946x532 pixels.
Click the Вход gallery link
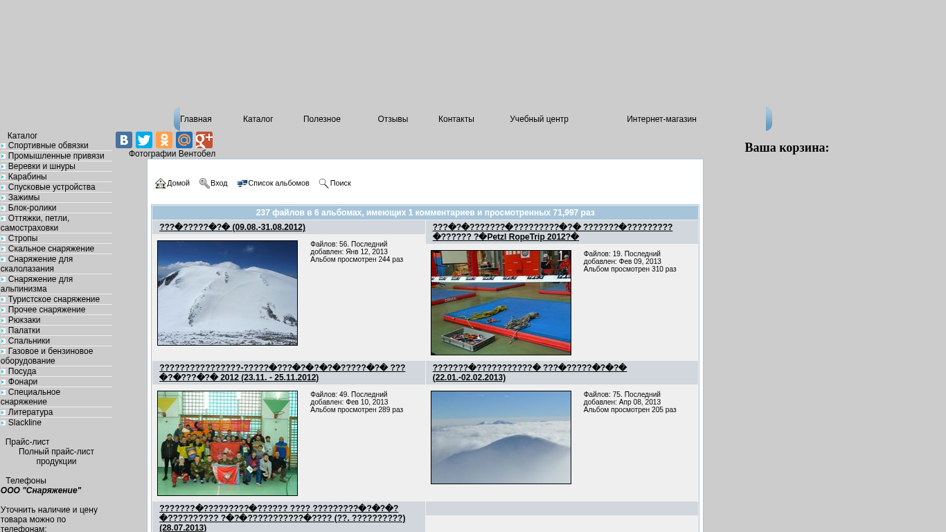tap(219, 184)
